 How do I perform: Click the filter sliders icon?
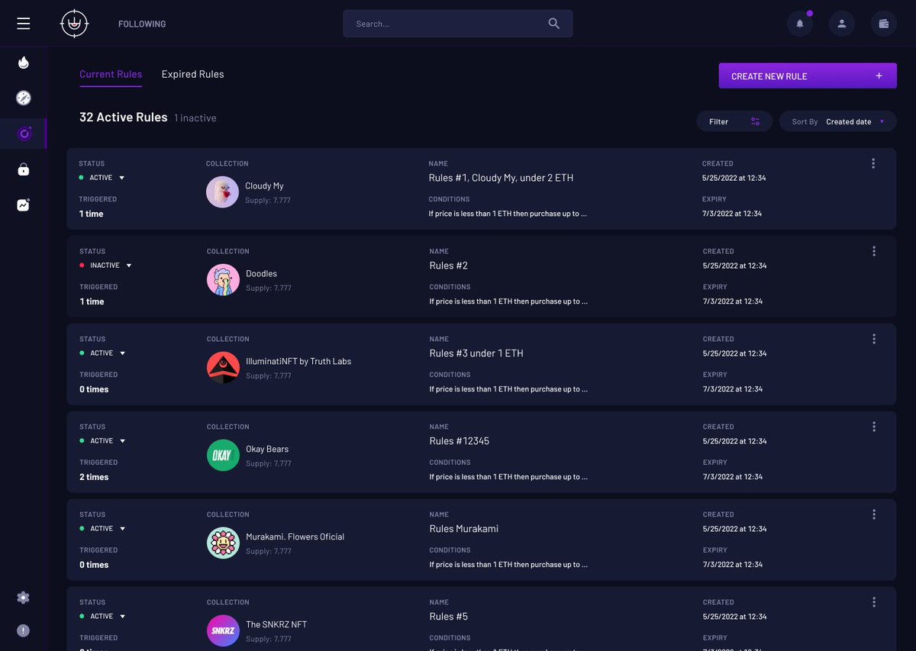755,121
